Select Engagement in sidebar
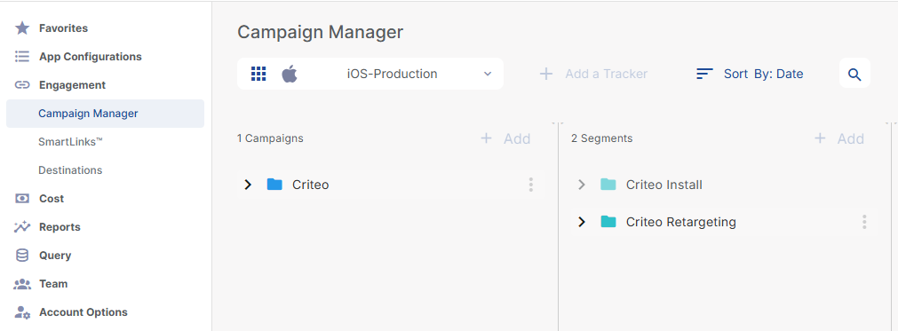 (x=73, y=85)
